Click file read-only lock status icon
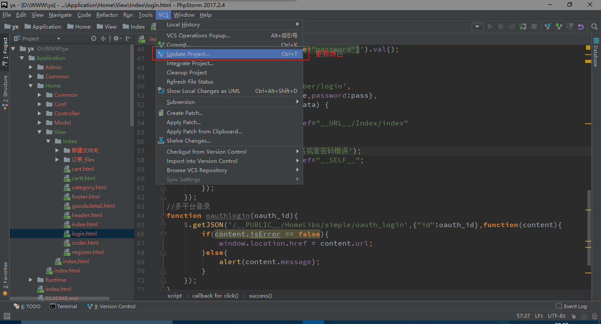 pos(574,316)
